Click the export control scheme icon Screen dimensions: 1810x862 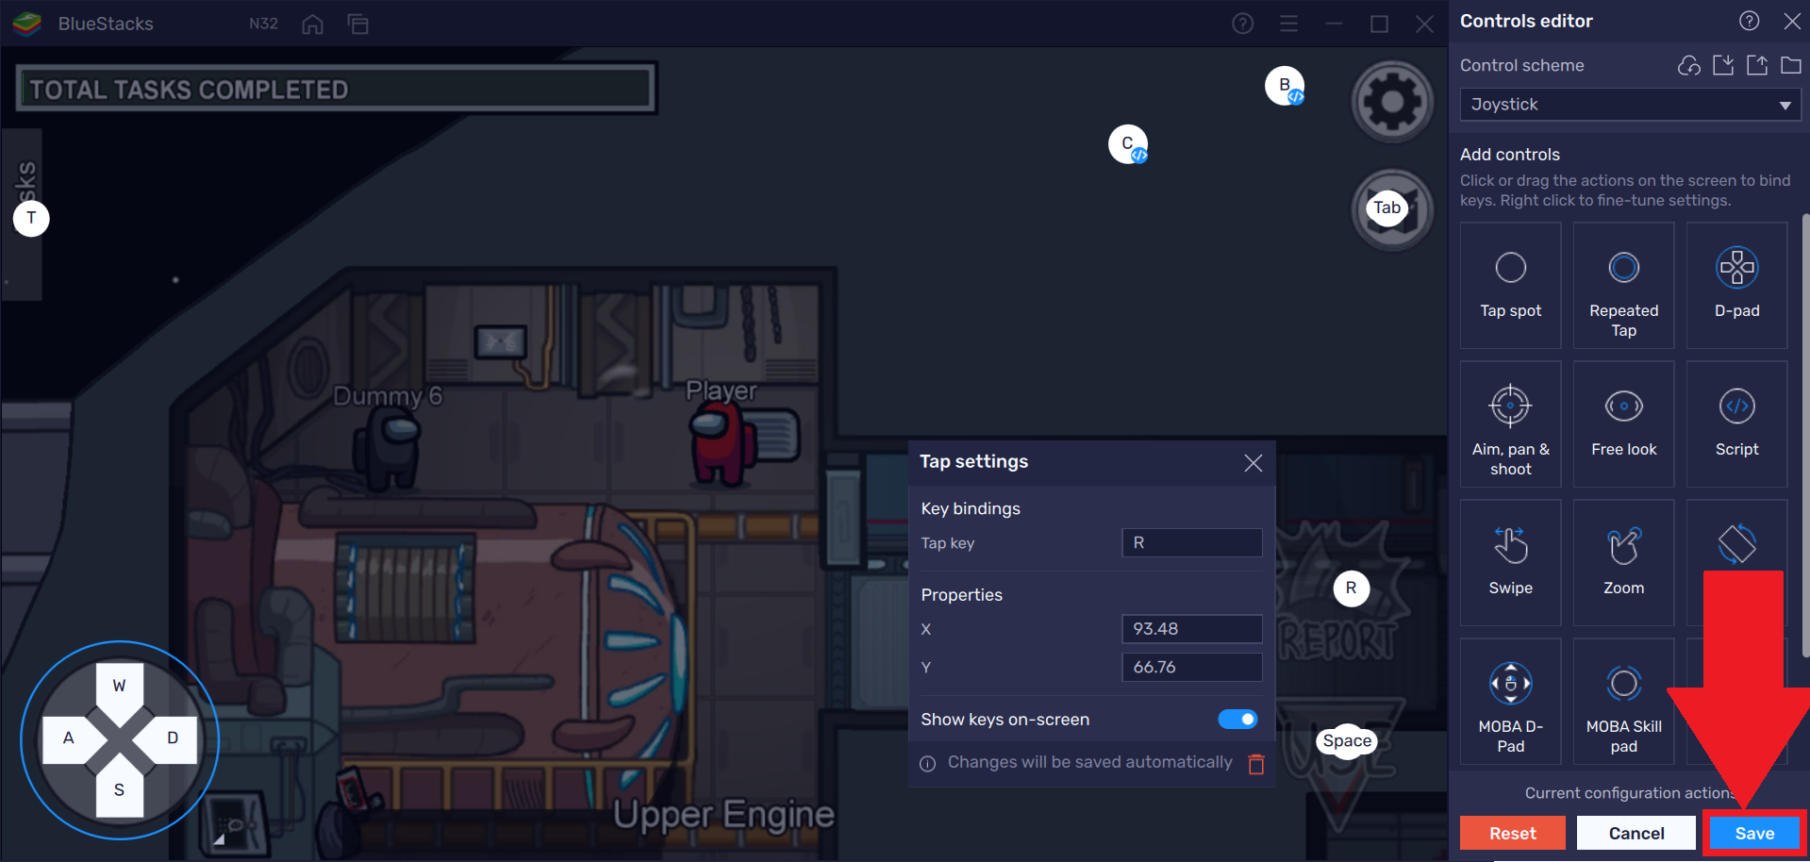tap(1757, 65)
